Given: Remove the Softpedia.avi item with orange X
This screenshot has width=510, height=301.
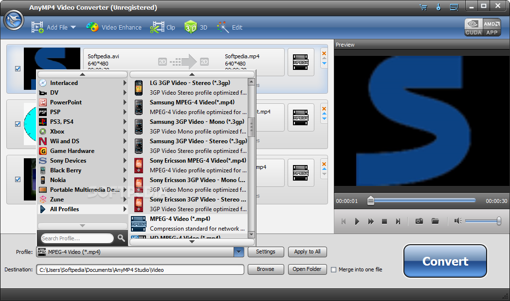Looking at the screenshot, I should tap(324, 53).
